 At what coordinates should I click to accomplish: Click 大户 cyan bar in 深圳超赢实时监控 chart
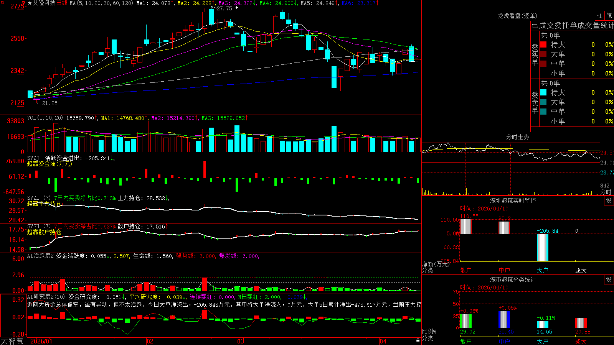click(x=543, y=248)
